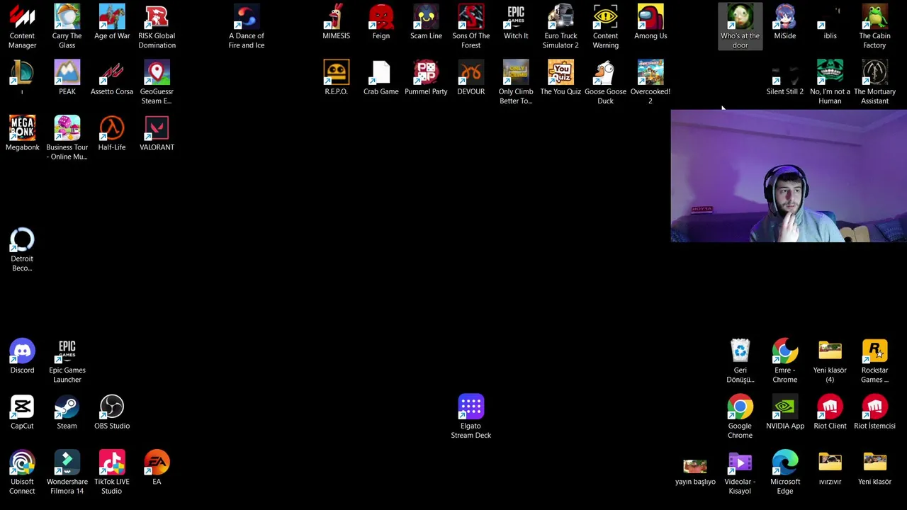This screenshot has width=907, height=510.
Task: Select the Rockstar Games Launcher icon
Action: 874,361
